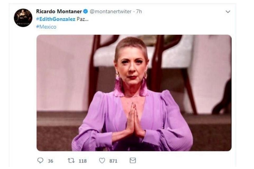Click the retweet count 118
The height and width of the screenshot is (169, 254).
tap(83, 161)
